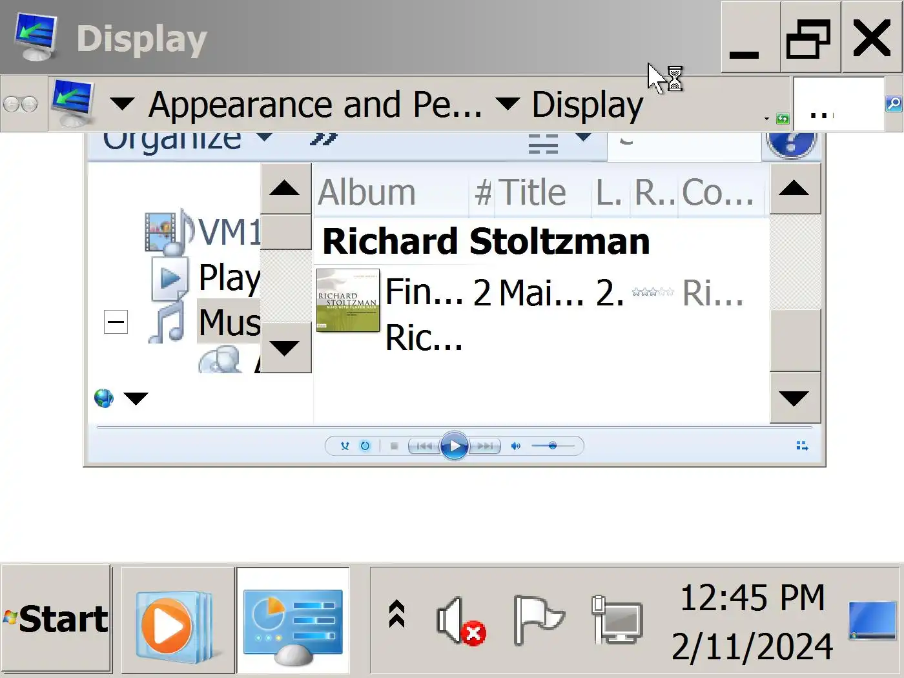Switch to Control Panel taskbar button
This screenshot has height=678, width=904.
pyautogui.click(x=293, y=621)
